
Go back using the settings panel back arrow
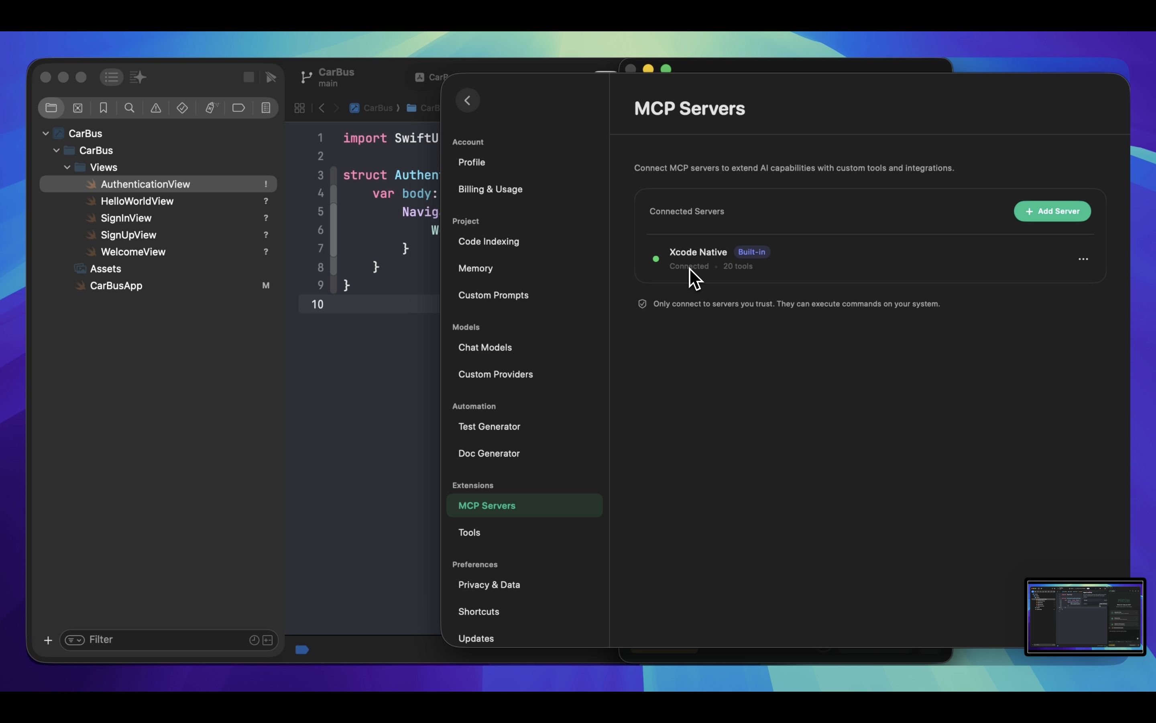[468, 100]
